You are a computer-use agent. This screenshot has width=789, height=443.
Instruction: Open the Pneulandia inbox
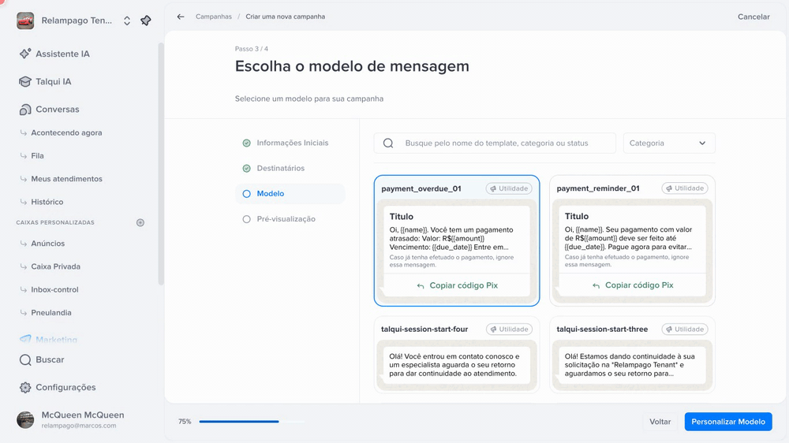tap(50, 313)
